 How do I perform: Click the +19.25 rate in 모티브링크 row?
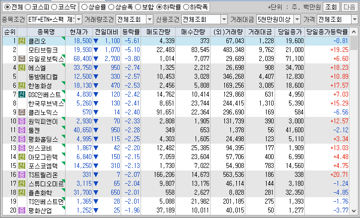(339, 50)
